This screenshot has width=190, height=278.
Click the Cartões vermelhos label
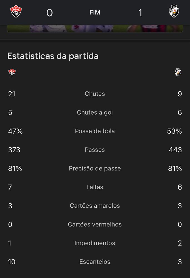(95, 224)
